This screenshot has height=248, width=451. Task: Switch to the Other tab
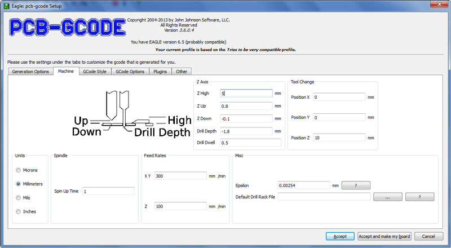click(182, 72)
